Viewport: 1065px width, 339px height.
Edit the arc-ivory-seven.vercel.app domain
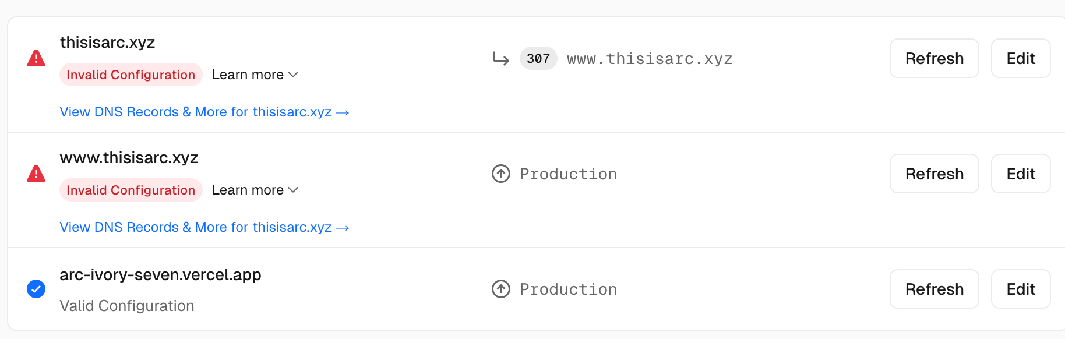click(x=1020, y=289)
